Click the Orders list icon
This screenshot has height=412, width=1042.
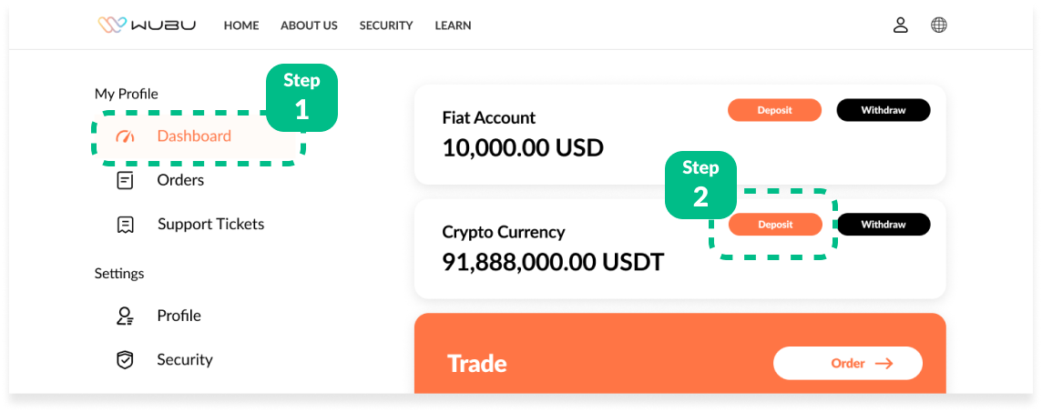click(x=125, y=180)
